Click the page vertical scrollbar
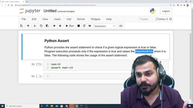 [x=191, y=66]
